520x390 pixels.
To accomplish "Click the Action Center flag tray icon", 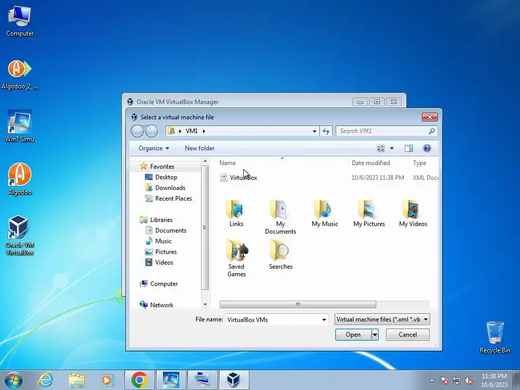I will (444, 380).
